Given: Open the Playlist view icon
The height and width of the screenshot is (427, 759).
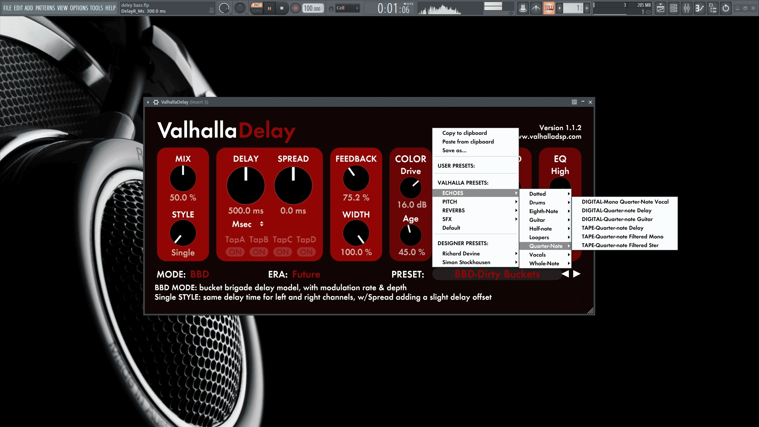Looking at the screenshot, I should (x=661, y=8).
